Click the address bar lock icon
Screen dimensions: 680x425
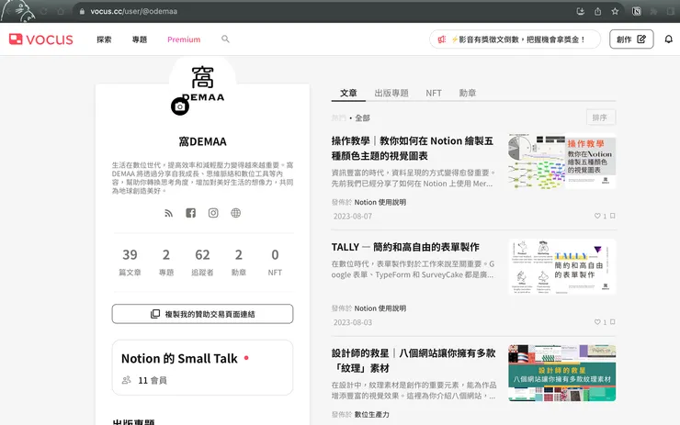(x=82, y=11)
